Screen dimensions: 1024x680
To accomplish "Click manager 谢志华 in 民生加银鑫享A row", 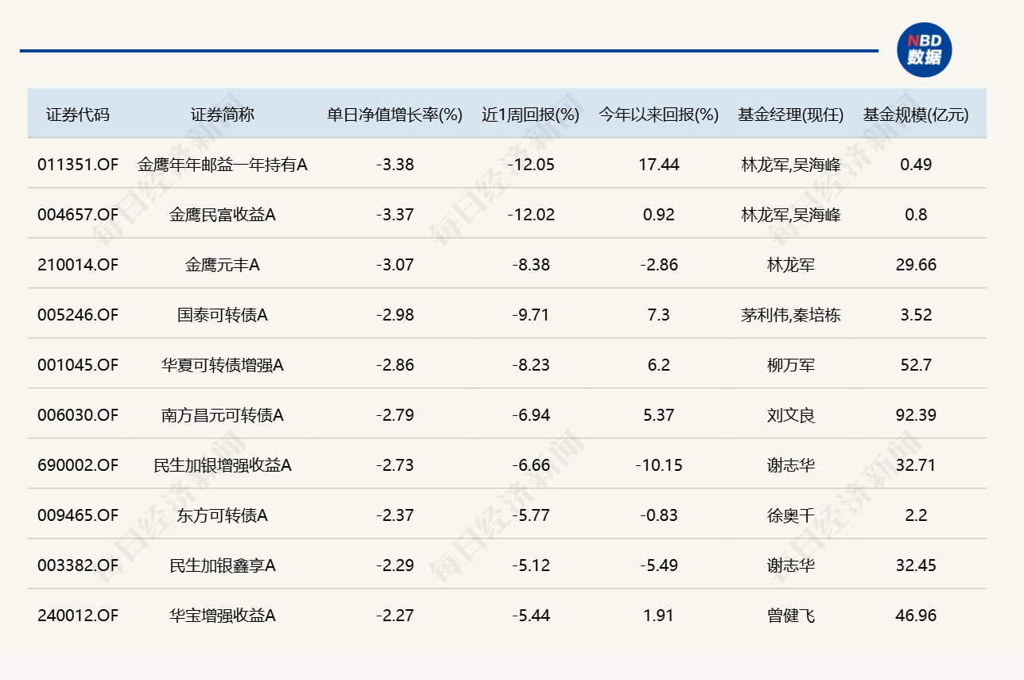I will (x=791, y=565).
